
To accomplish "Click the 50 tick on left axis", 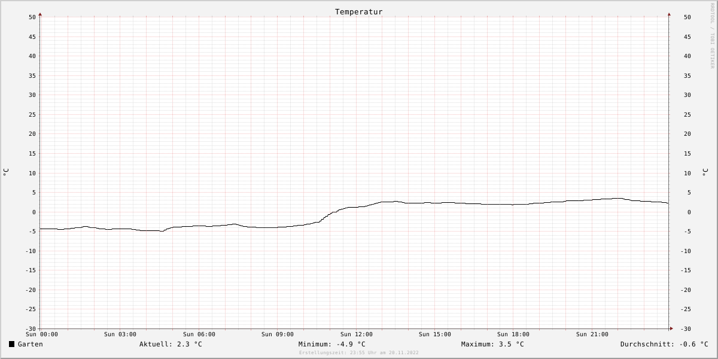I will tap(32, 17).
